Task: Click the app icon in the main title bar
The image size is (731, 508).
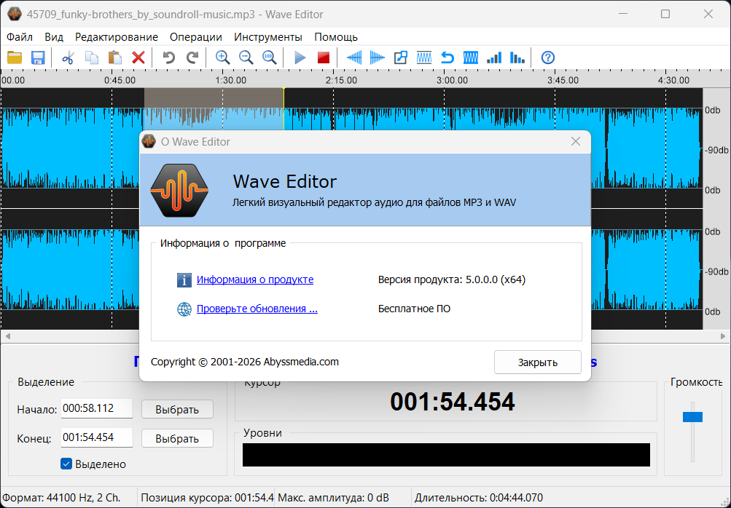Action: (x=15, y=14)
